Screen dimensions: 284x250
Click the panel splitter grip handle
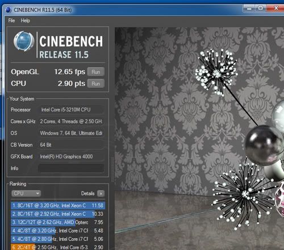click(x=112, y=169)
